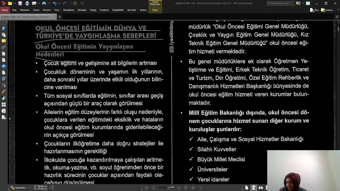Expand the email send dropdown arrow

point(39,3)
